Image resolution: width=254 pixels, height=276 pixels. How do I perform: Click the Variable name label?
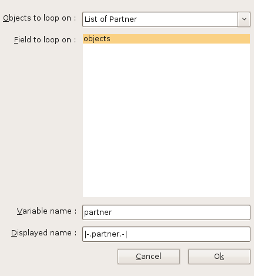46,211
